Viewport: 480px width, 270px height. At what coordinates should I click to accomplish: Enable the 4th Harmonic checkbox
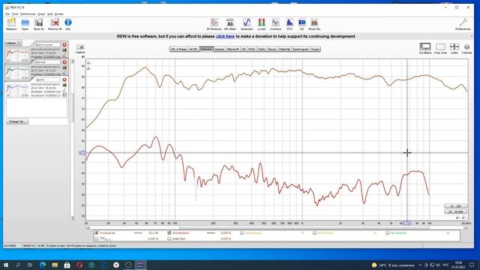pos(314,233)
